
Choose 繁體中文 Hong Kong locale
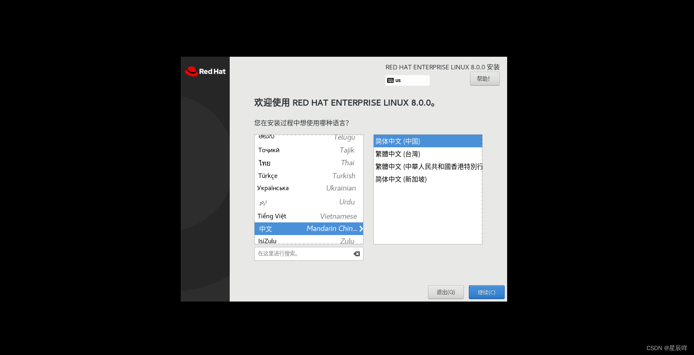[428, 166]
